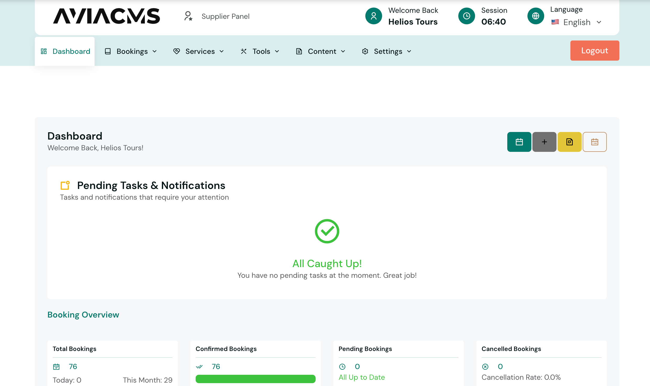Viewport: 650px width, 386px height.
Task: Open the Welcome Back profile avatar icon
Action: 374,16
